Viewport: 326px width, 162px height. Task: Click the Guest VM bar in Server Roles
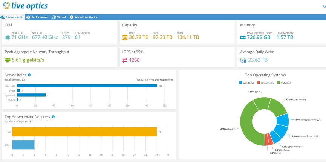click(87, 86)
